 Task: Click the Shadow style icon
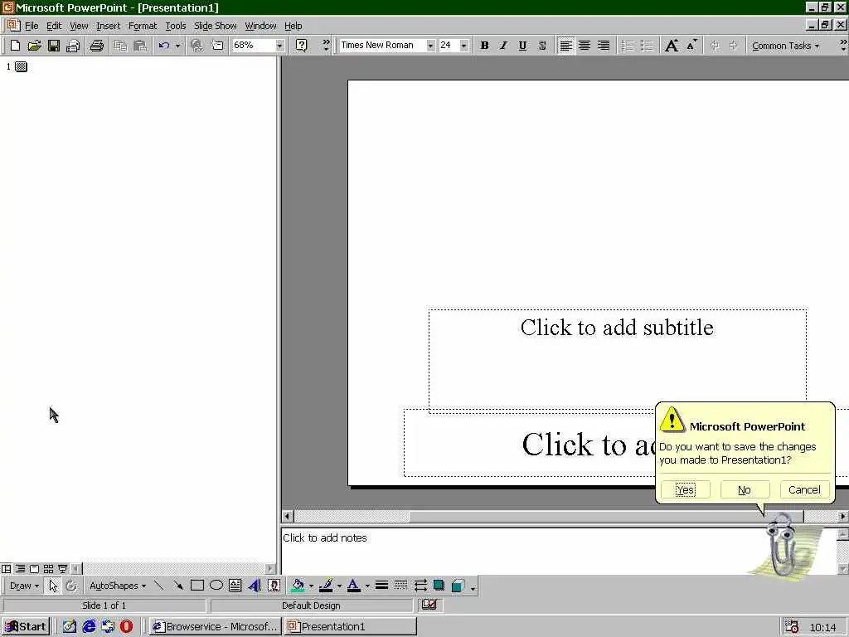coord(439,586)
